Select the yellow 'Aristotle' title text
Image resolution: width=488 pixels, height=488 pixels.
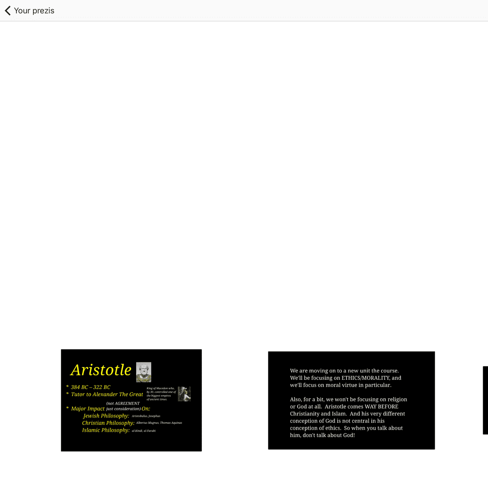tap(101, 370)
